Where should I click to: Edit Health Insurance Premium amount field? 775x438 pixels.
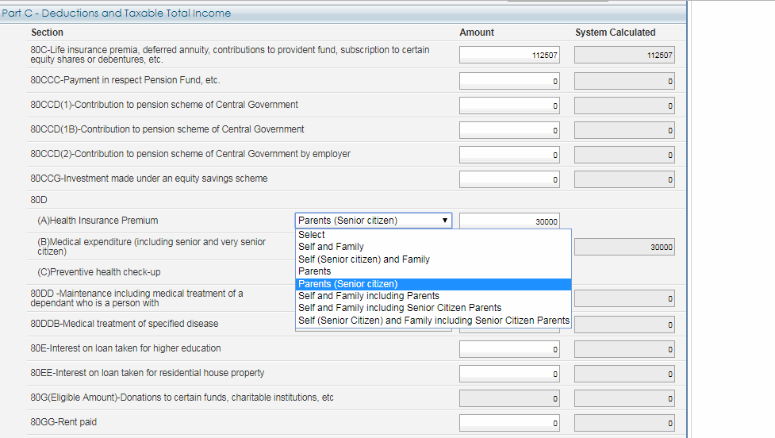coord(509,221)
